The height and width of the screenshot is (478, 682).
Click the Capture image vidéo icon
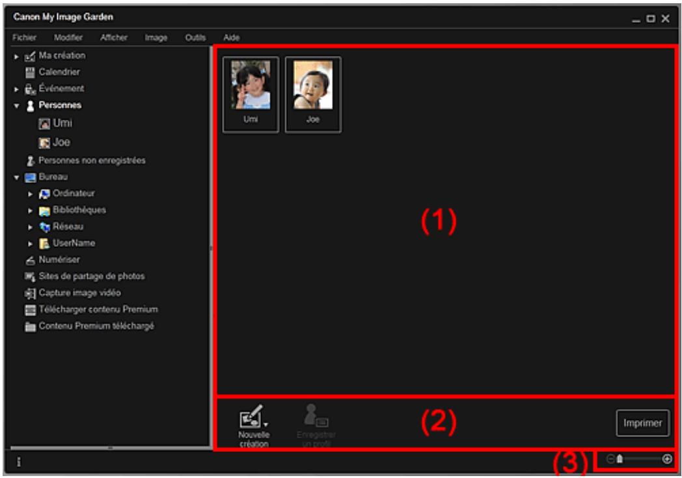point(30,294)
